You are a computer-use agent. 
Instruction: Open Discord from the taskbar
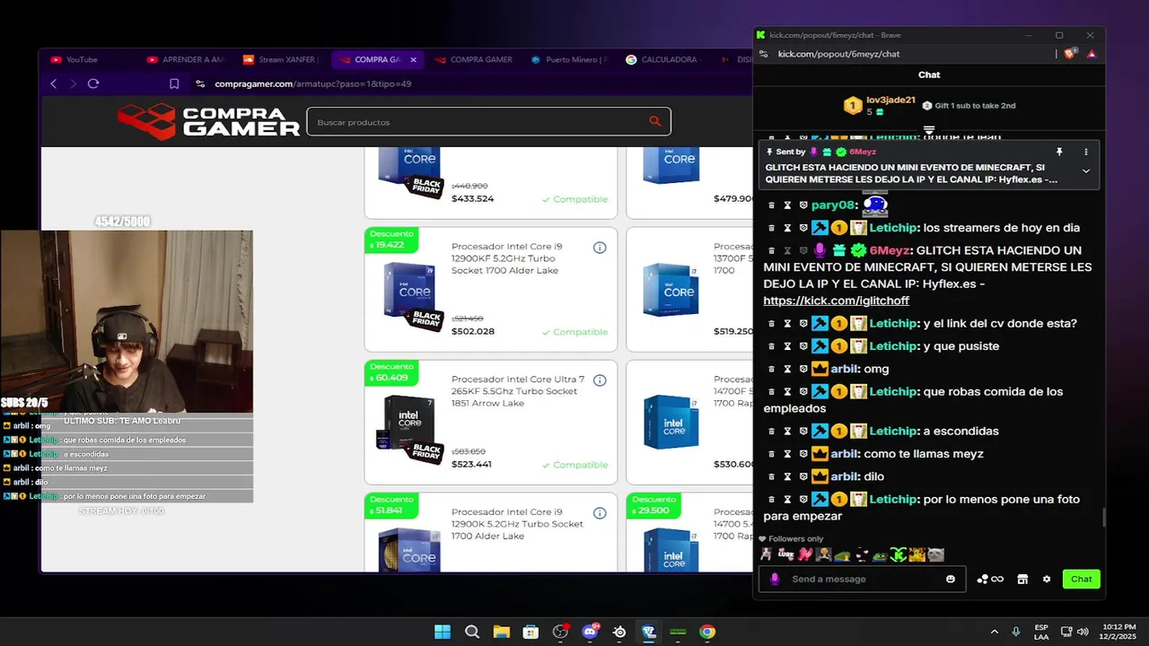point(590,632)
